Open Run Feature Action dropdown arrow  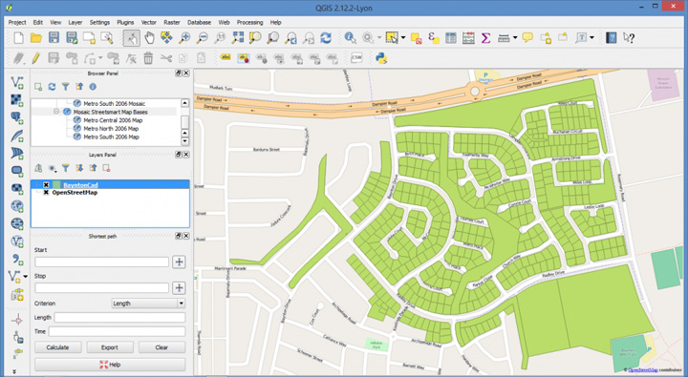[379, 38]
